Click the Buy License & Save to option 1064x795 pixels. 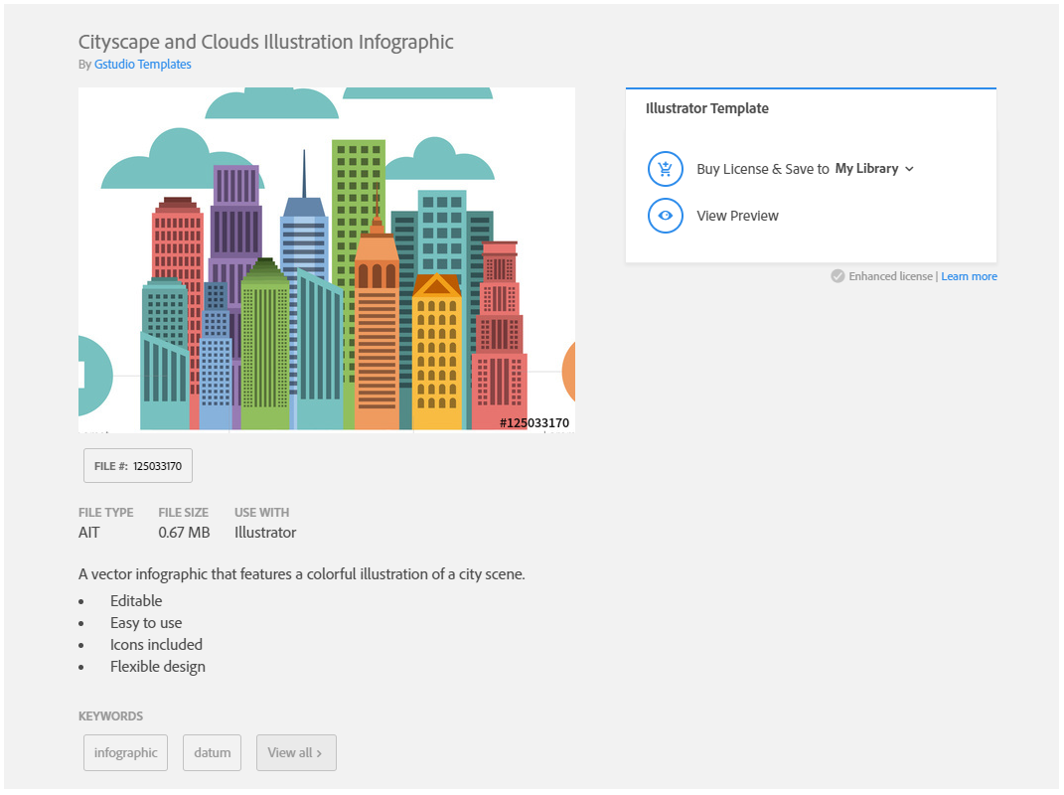click(x=764, y=168)
